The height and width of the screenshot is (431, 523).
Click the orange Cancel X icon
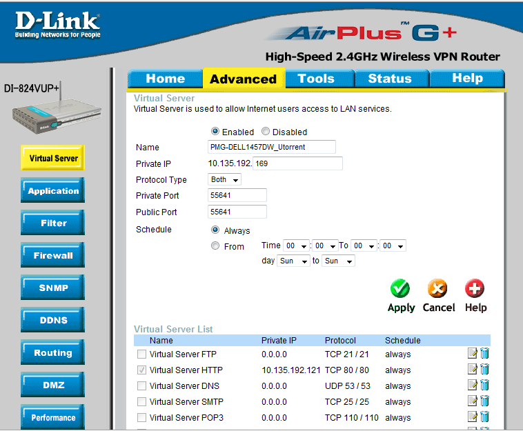(437, 288)
